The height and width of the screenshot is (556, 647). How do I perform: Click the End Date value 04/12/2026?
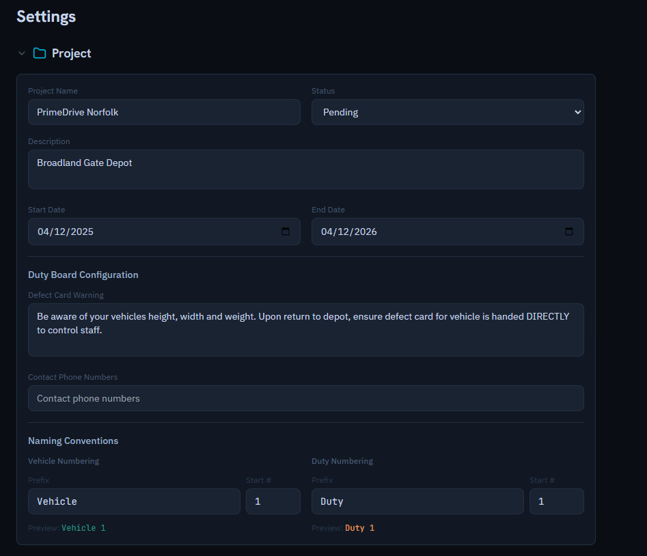pyautogui.click(x=349, y=232)
